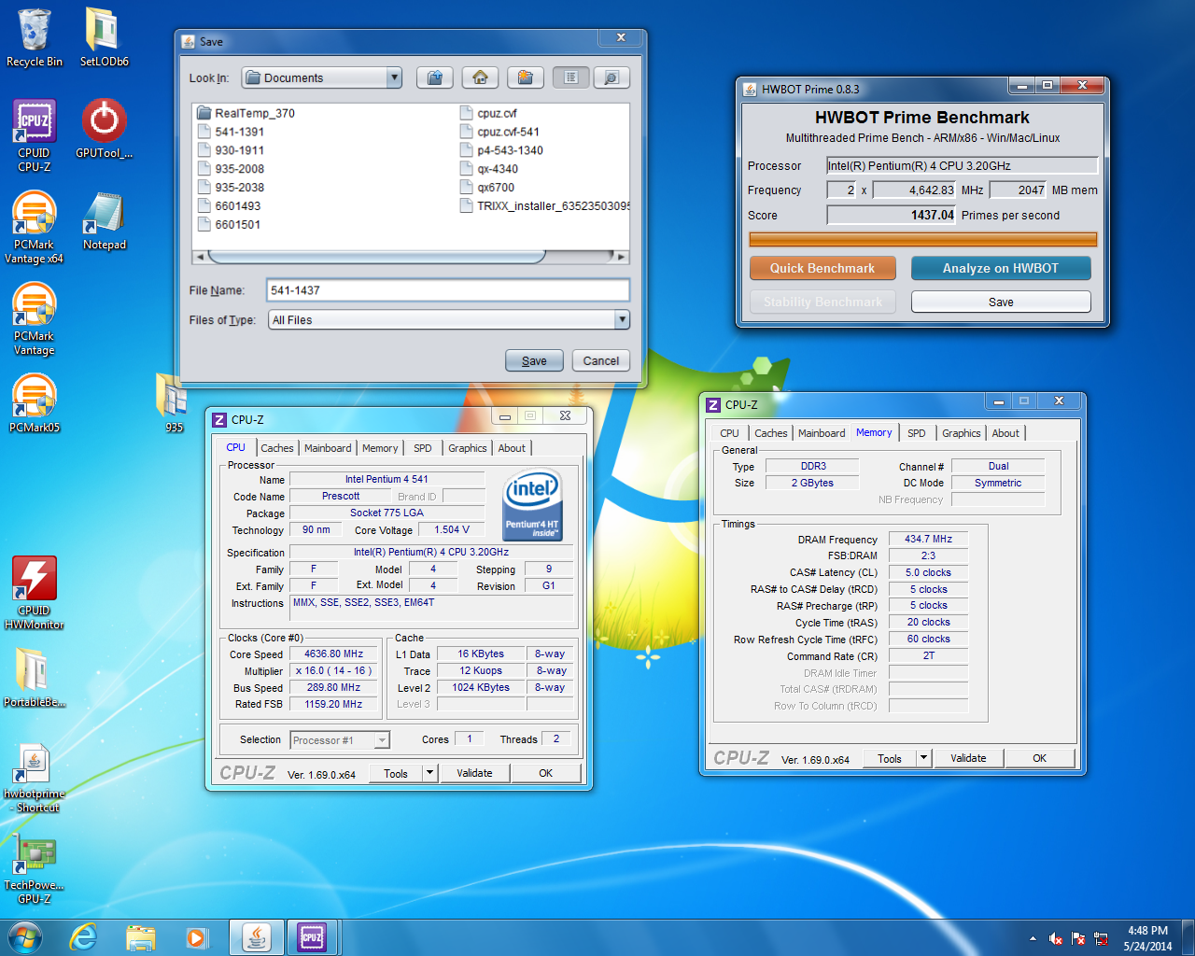This screenshot has height=956, width=1195.
Task: Select the file cpuz.cvf-541
Action: [499, 132]
